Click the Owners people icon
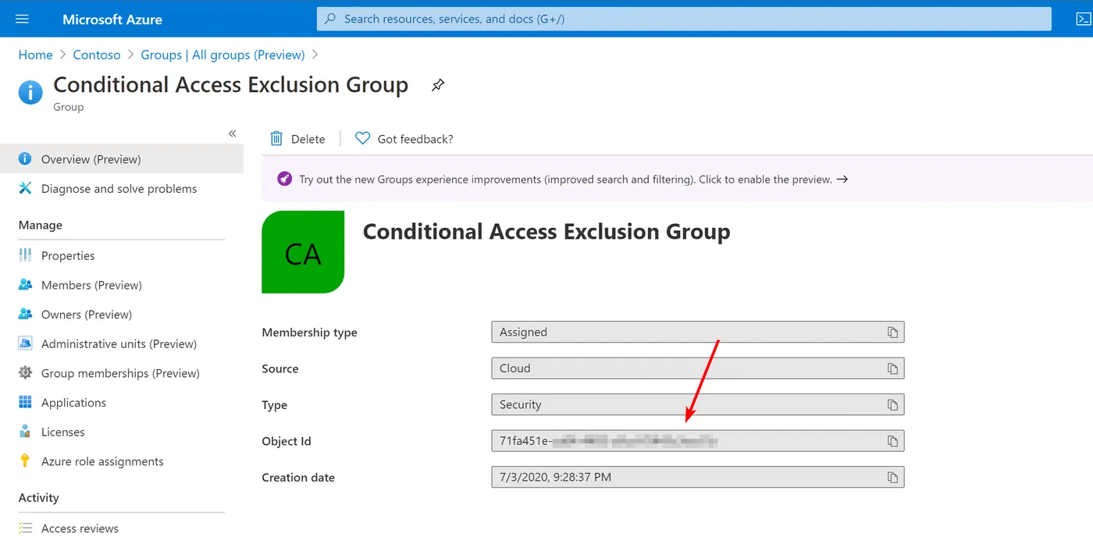Image resolution: width=1093 pixels, height=544 pixels. tap(26, 315)
